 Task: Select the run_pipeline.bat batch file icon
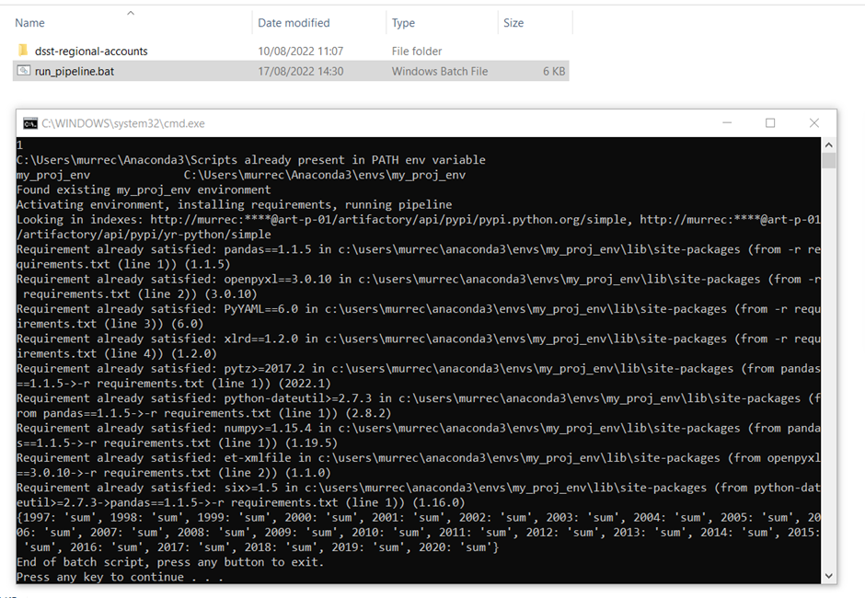click(x=22, y=71)
